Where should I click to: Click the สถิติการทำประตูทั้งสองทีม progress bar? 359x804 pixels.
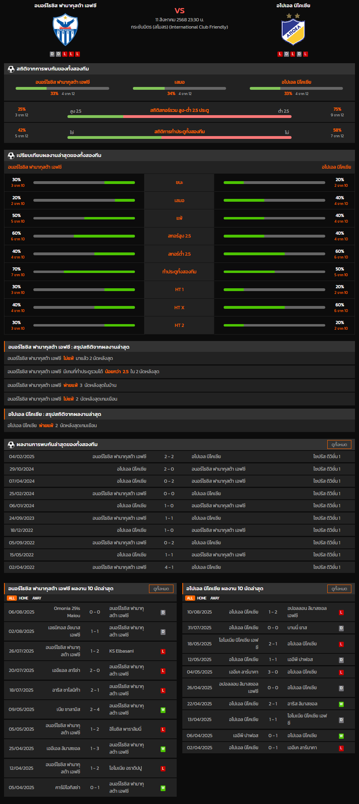pyautogui.click(x=179, y=137)
